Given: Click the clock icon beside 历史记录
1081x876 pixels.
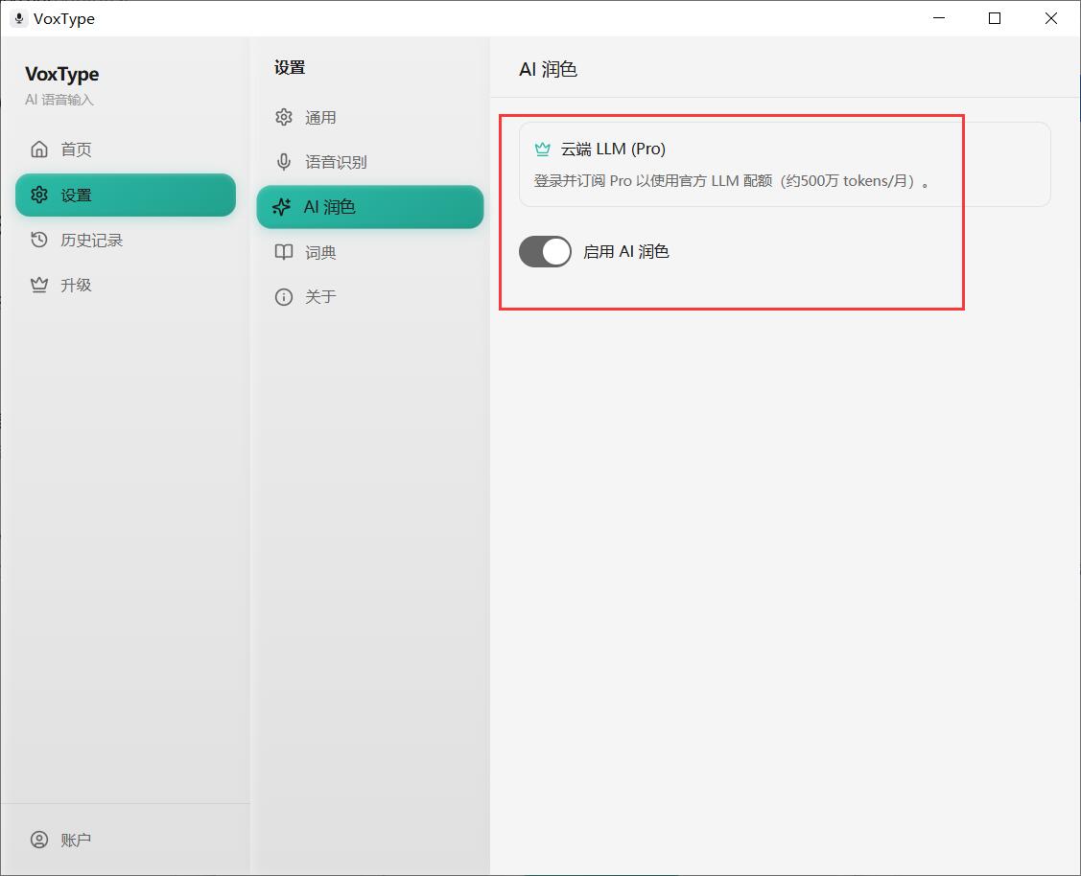Looking at the screenshot, I should click(39, 240).
